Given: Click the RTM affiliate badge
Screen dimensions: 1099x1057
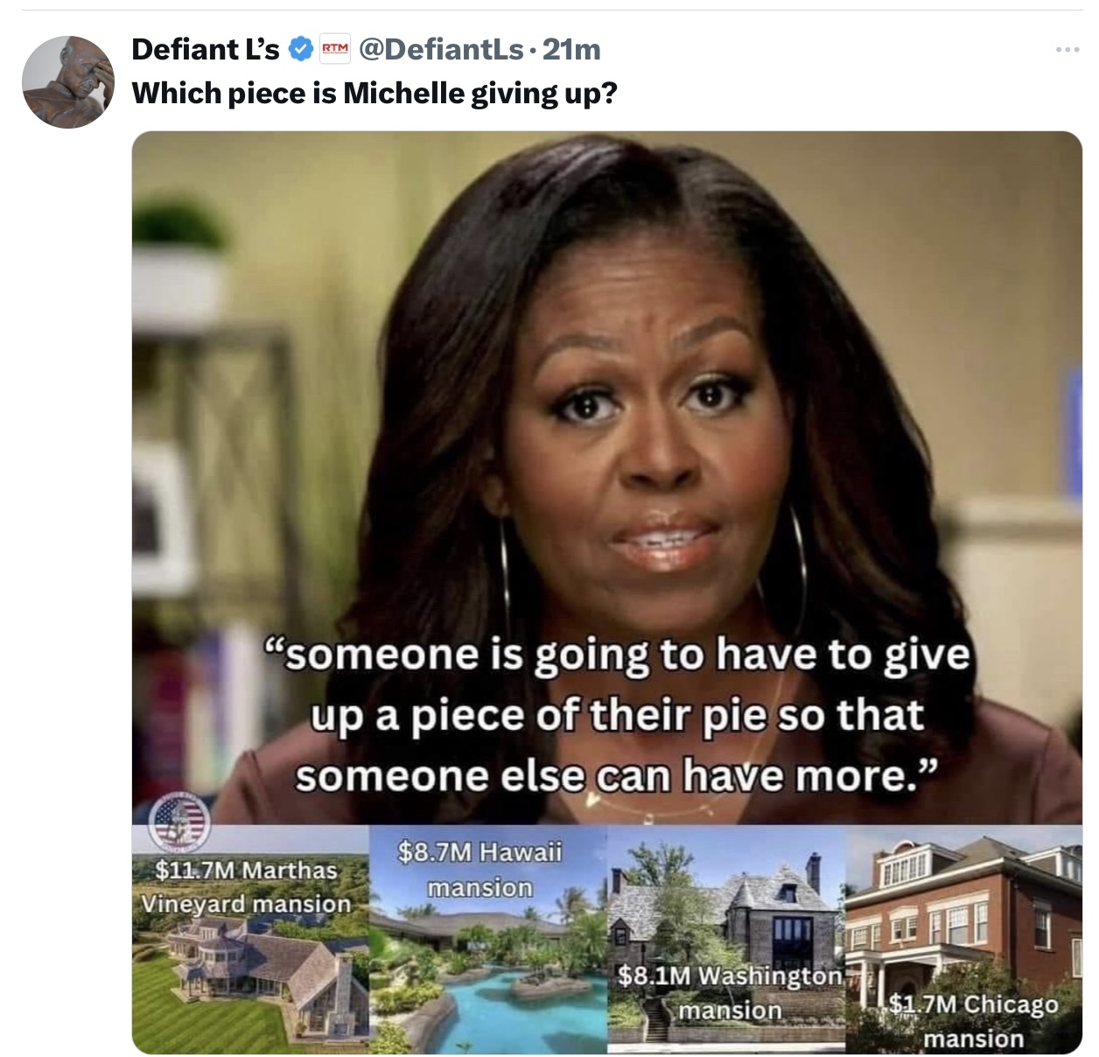Looking at the screenshot, I should coord(333,50).
